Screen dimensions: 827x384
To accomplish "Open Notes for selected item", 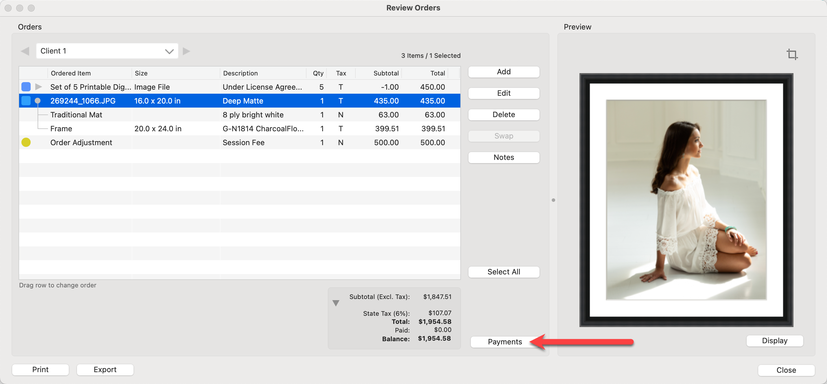I will (x=503, y=157).
